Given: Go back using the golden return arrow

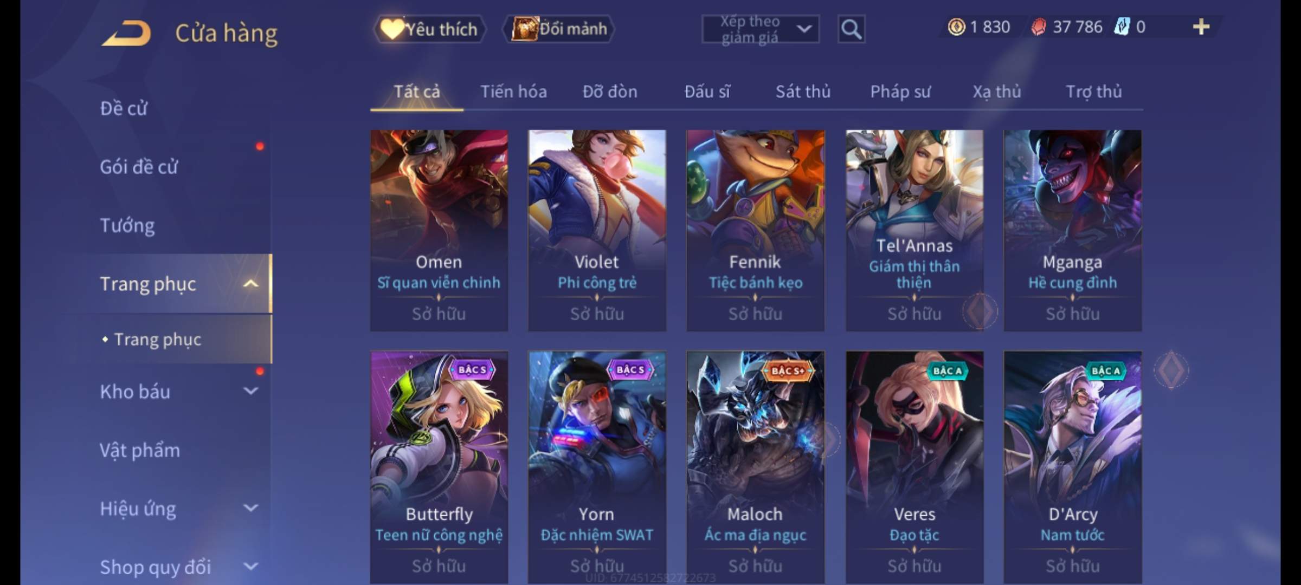Looking at the screenshot, I should point(126,33).
